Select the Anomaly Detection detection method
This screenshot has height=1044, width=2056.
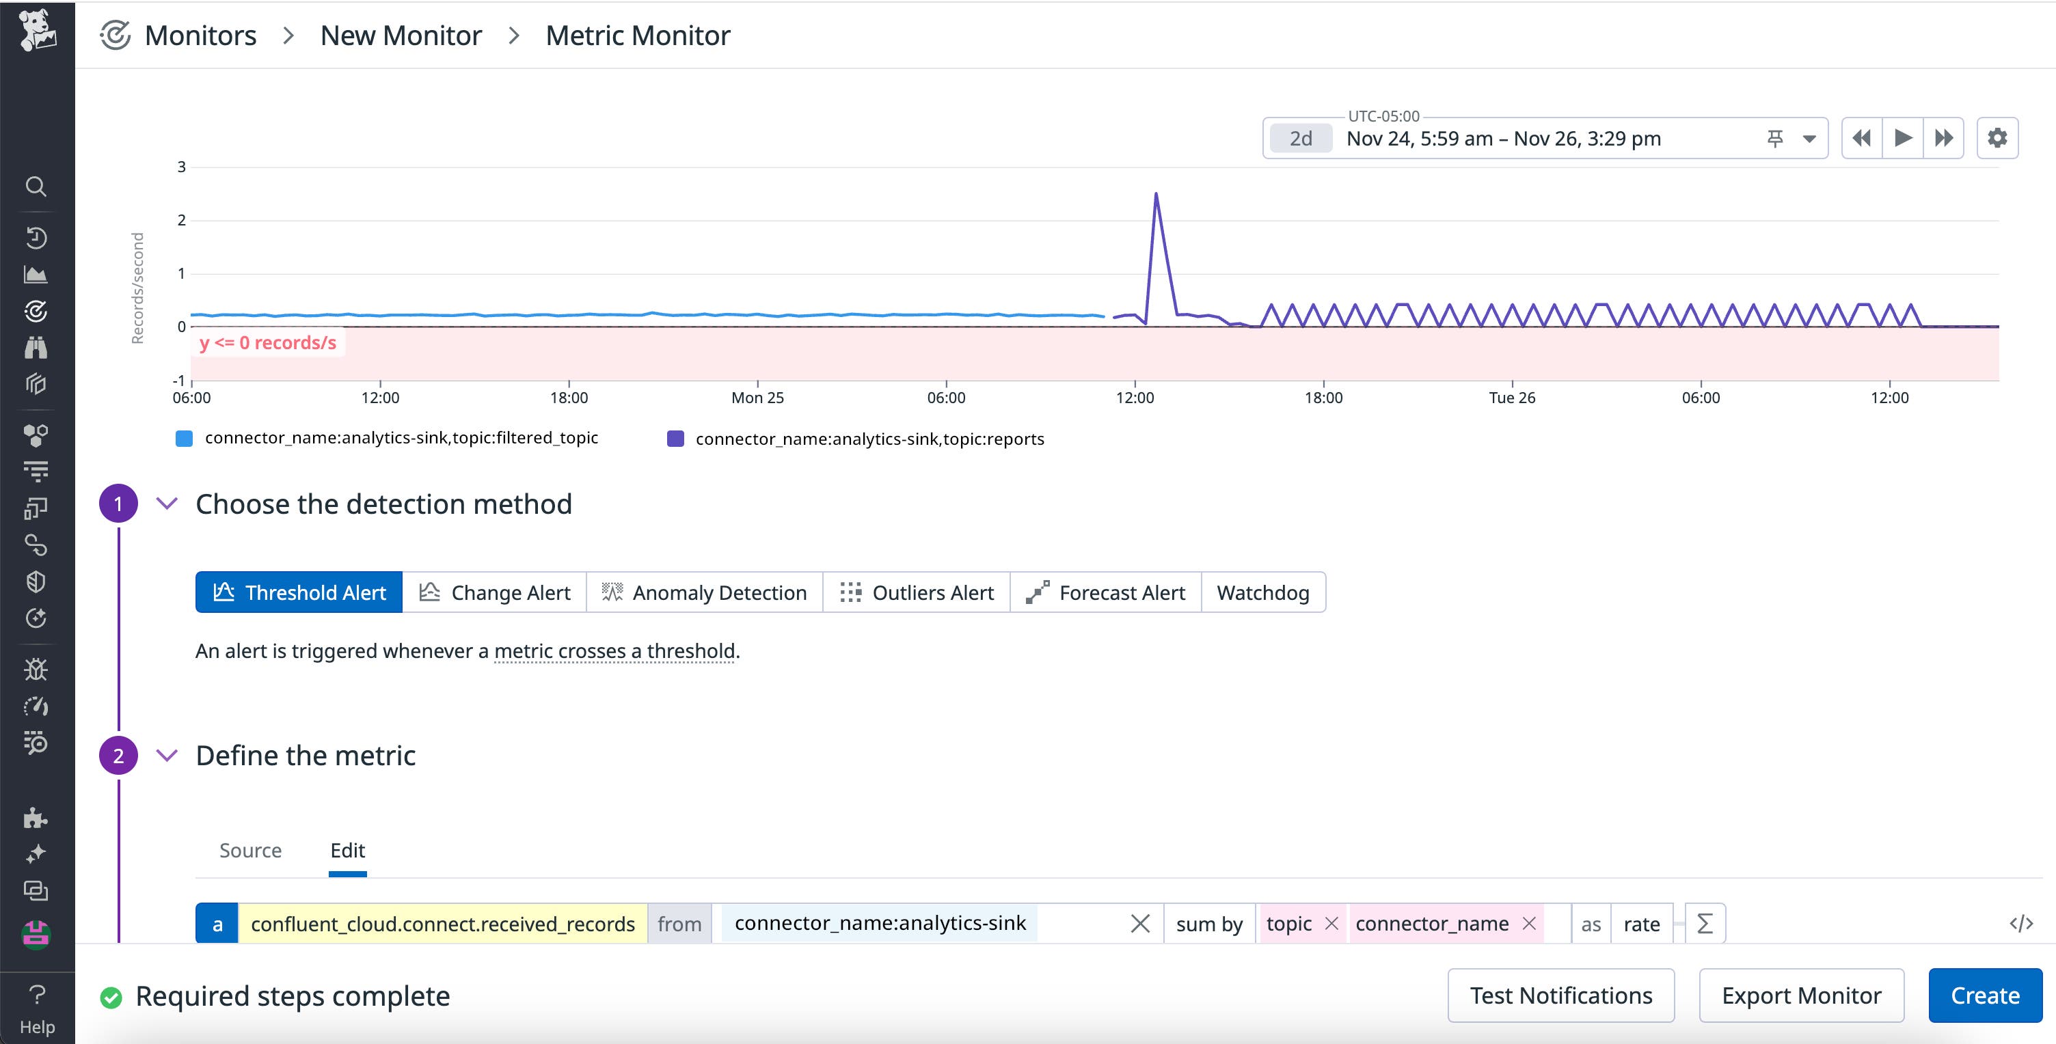(x=703, y=592)
